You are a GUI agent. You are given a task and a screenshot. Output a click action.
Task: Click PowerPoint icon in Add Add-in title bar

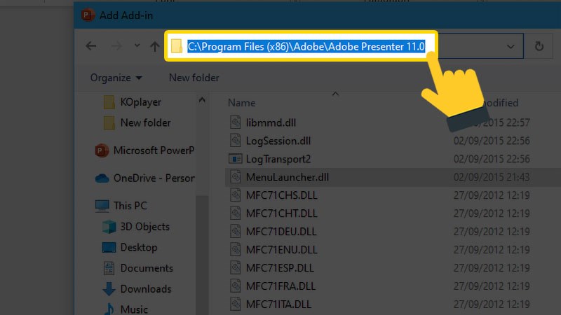(x=88, y=15)
